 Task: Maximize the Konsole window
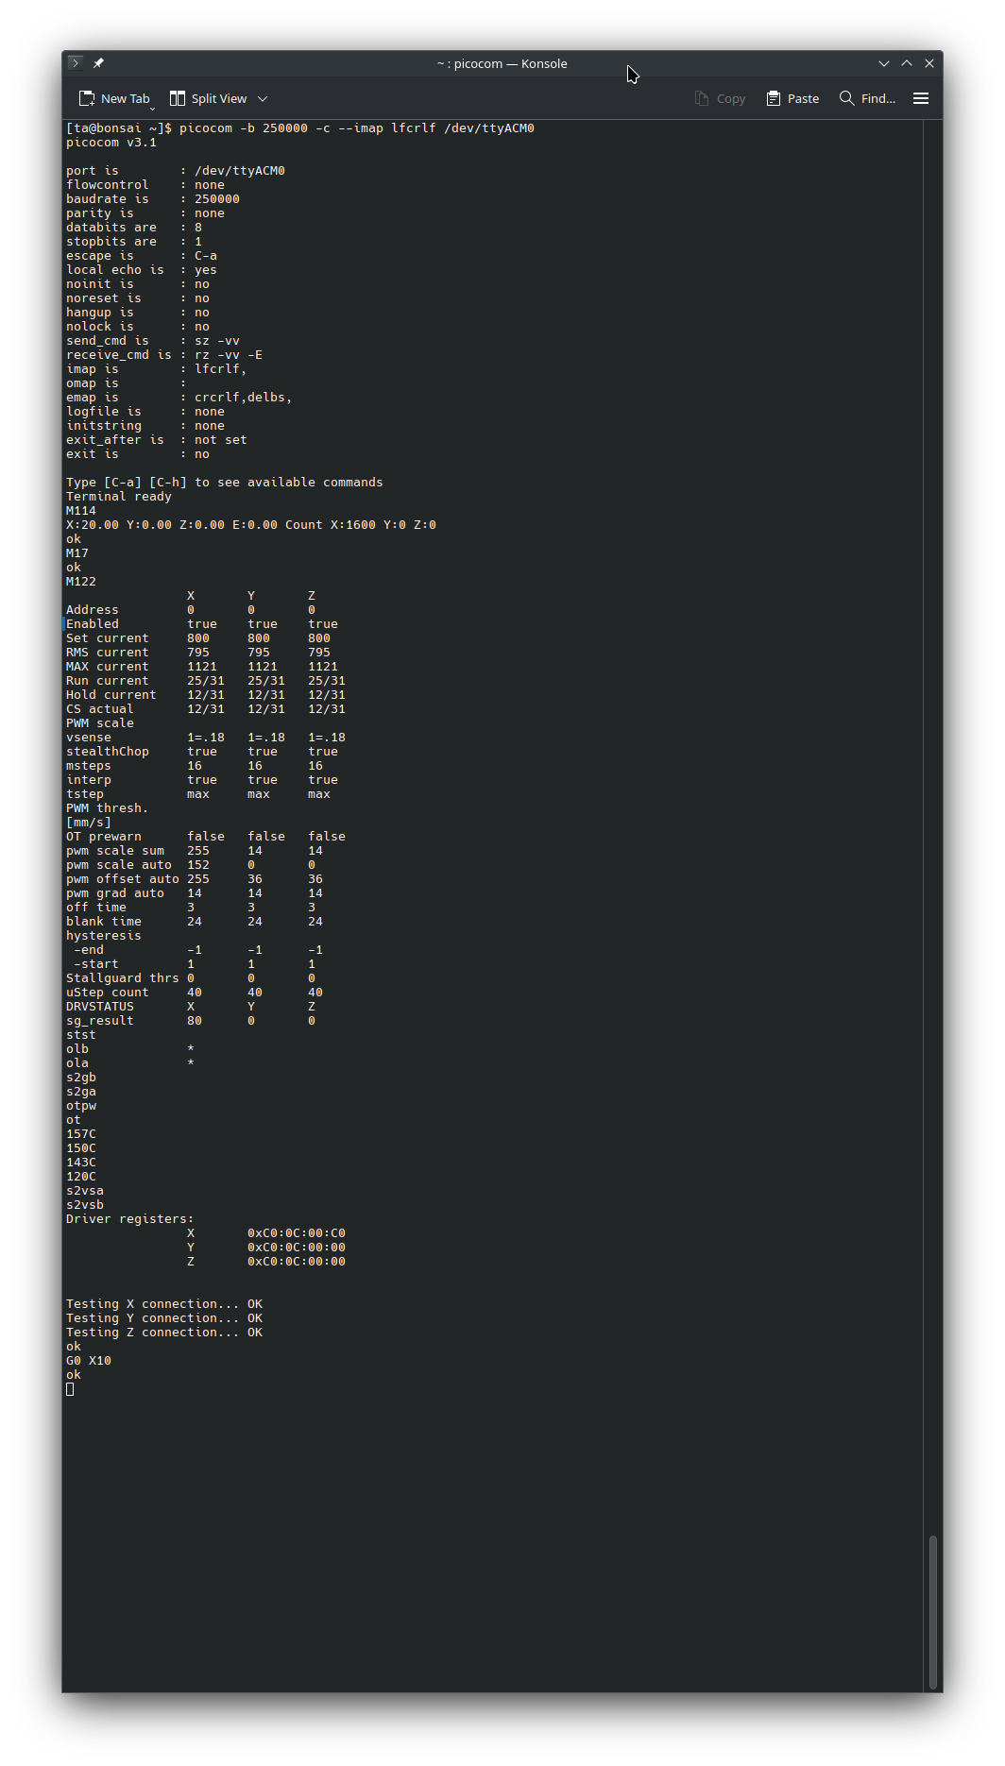(907, 63)
